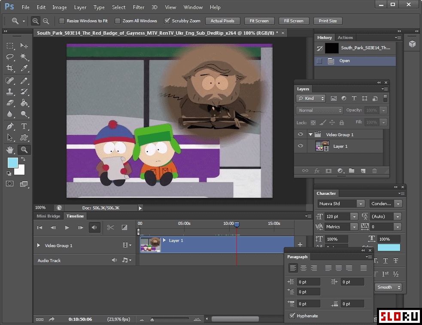Open the Window menu
422x325 pixels.
[x=193, y=7]
